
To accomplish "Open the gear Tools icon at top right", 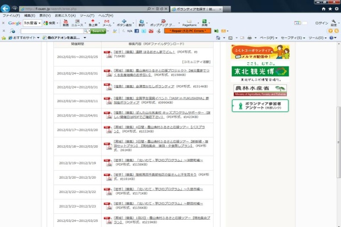I will (336, 9).
